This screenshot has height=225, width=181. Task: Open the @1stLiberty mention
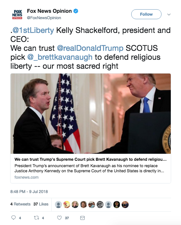pos(33,30)
